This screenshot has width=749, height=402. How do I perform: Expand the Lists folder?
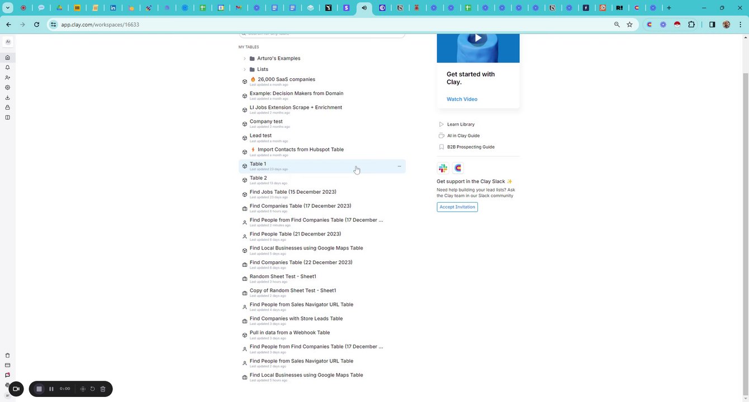click(244, 69)
